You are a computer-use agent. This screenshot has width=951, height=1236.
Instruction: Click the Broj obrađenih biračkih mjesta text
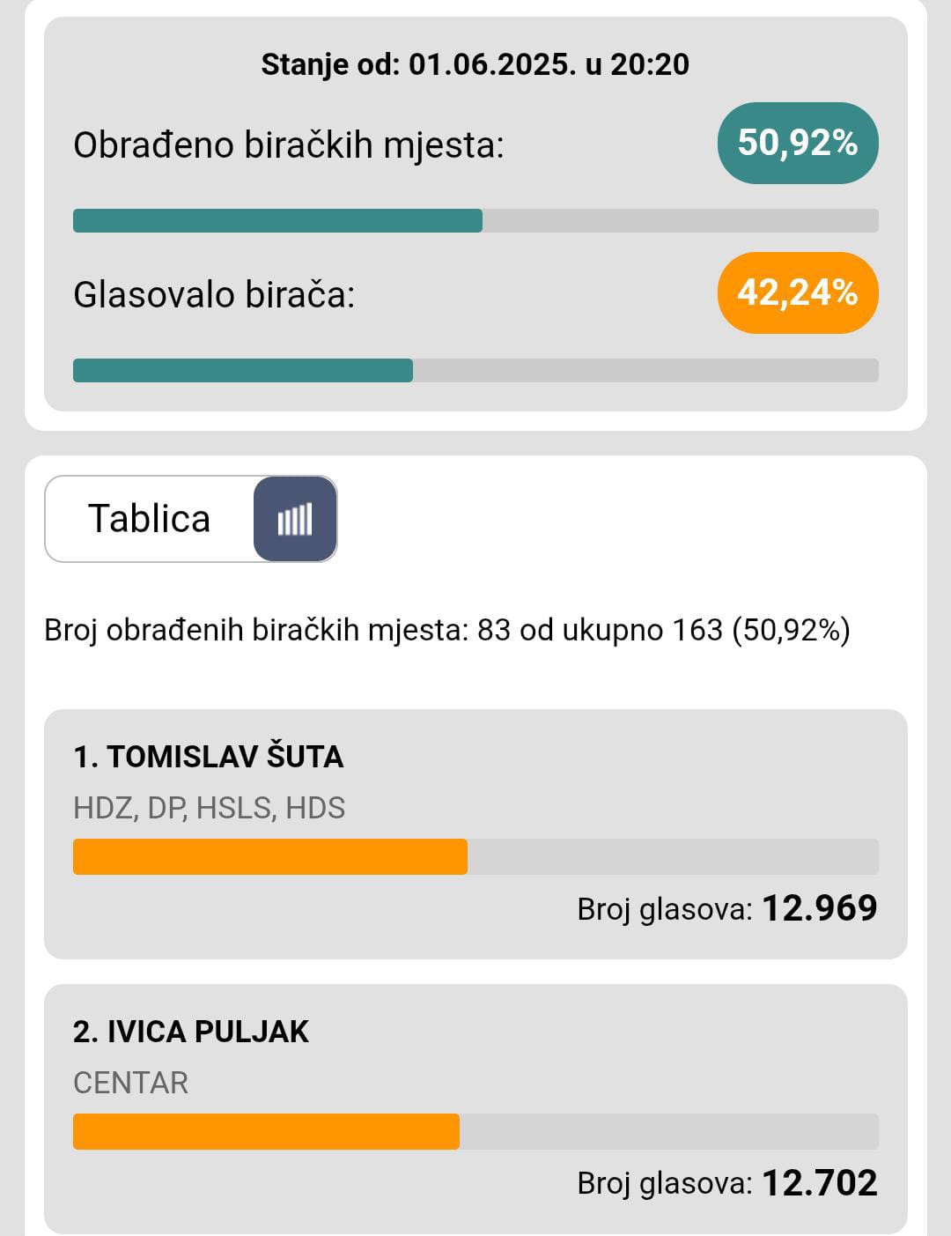tap(447, 631)
